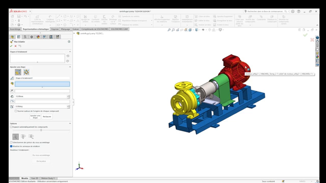This screenshot has height=183, width=326.
Task: Cancel exploded view with red X in panel
Action: click(16, 46)
